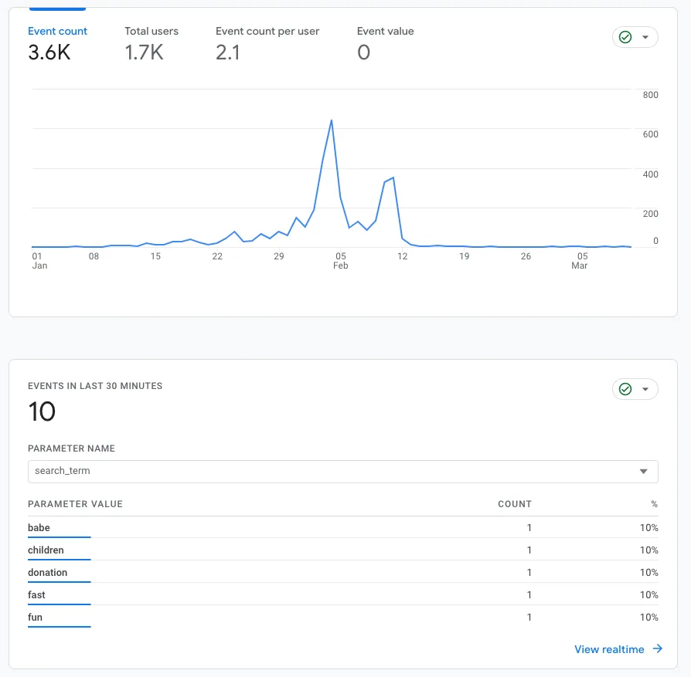Select the 'donation' parameter value row
The height and width of the screenshot is (677, 691).
[x=343, y=572]
